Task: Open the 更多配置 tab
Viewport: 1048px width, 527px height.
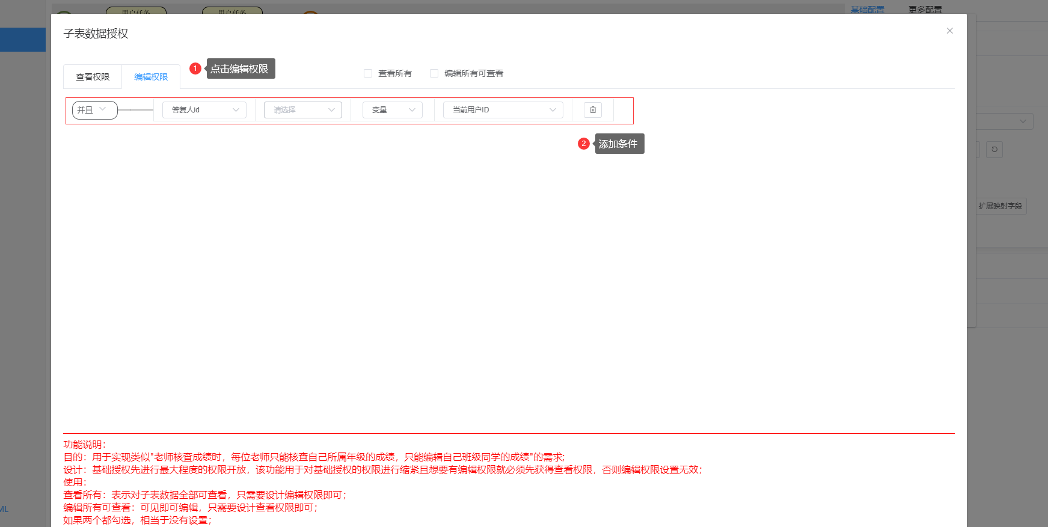Action: tap(925, 9)
